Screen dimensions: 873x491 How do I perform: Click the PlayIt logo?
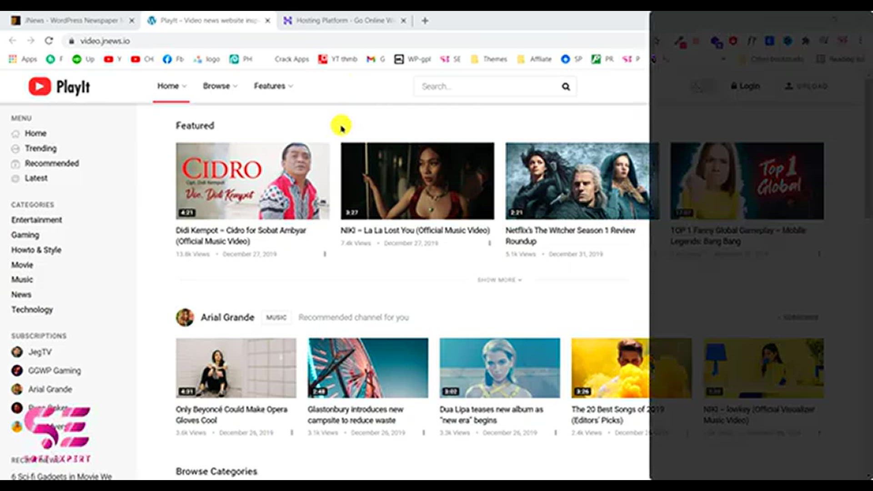59,86
